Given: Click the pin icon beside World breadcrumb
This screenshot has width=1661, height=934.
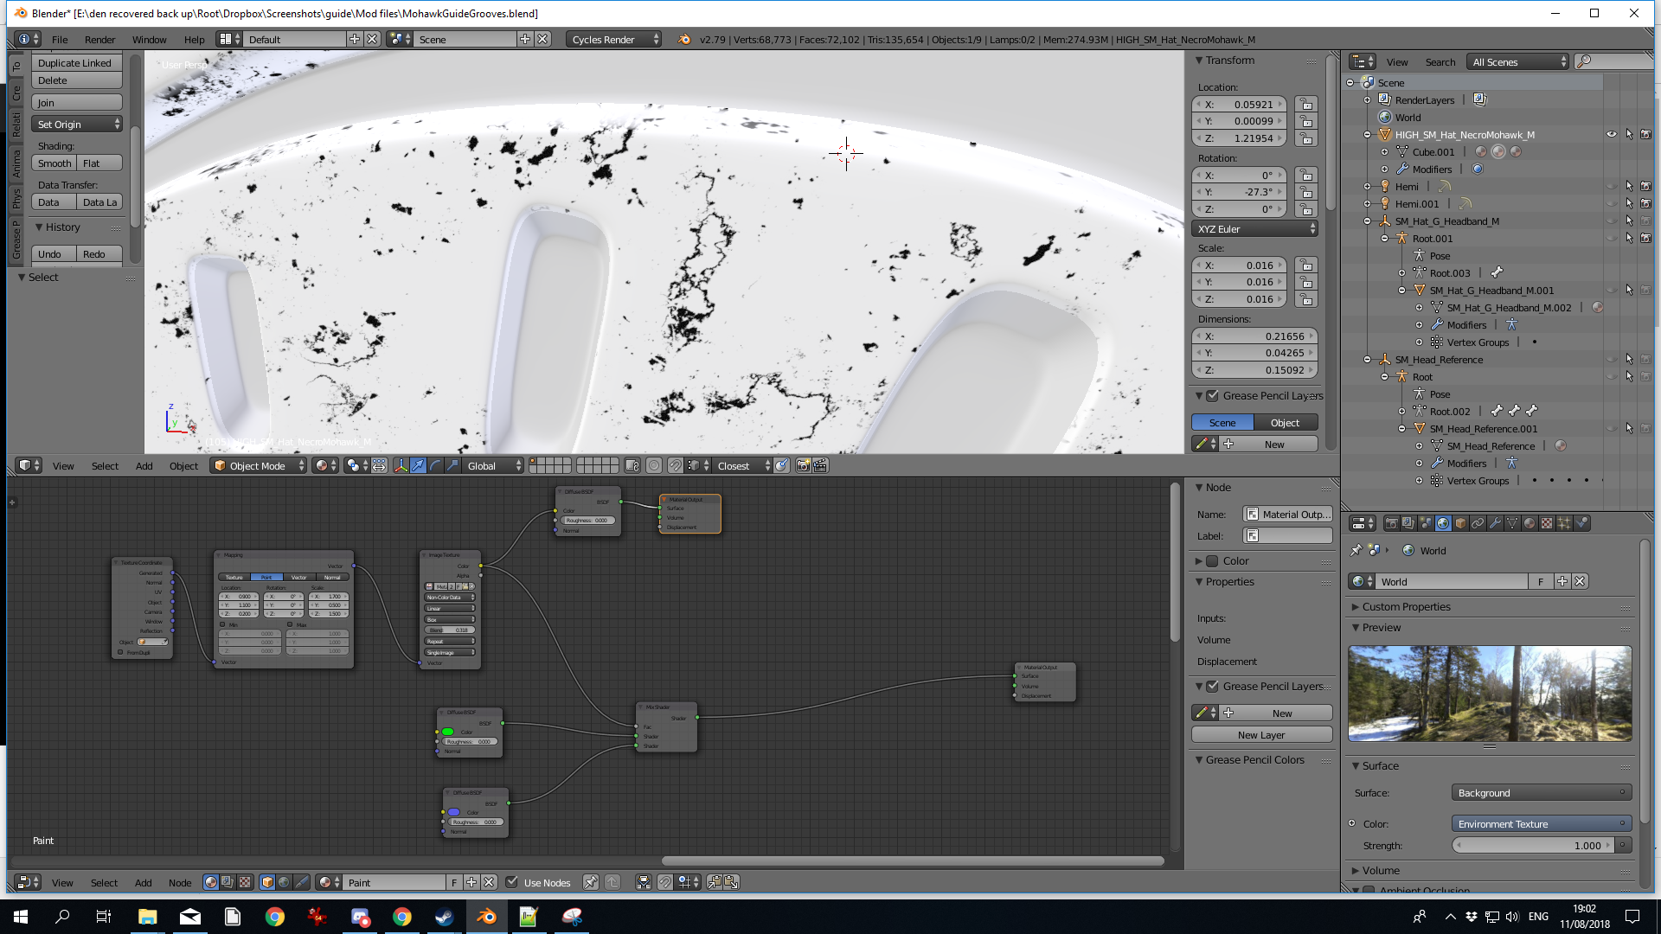Looking at the screenshot, I should click(x=1356, y=550).
